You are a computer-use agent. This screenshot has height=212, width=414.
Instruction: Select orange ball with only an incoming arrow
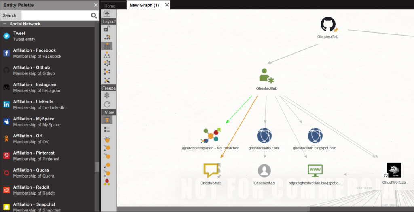tap(107, 156)
